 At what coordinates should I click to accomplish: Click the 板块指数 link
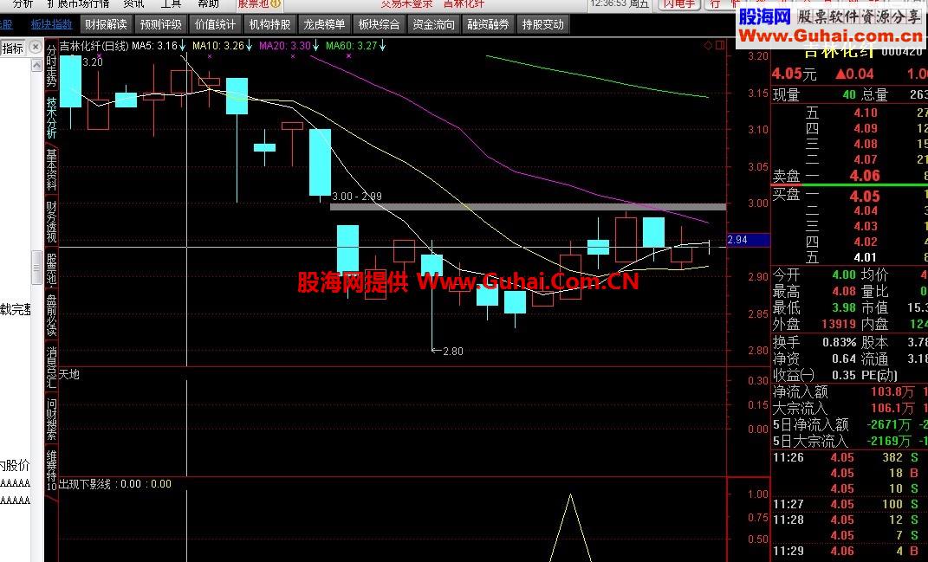(x=51, y=24)
